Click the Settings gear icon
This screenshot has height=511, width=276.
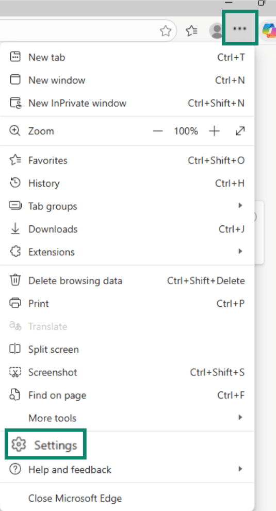tap(19, 445)
